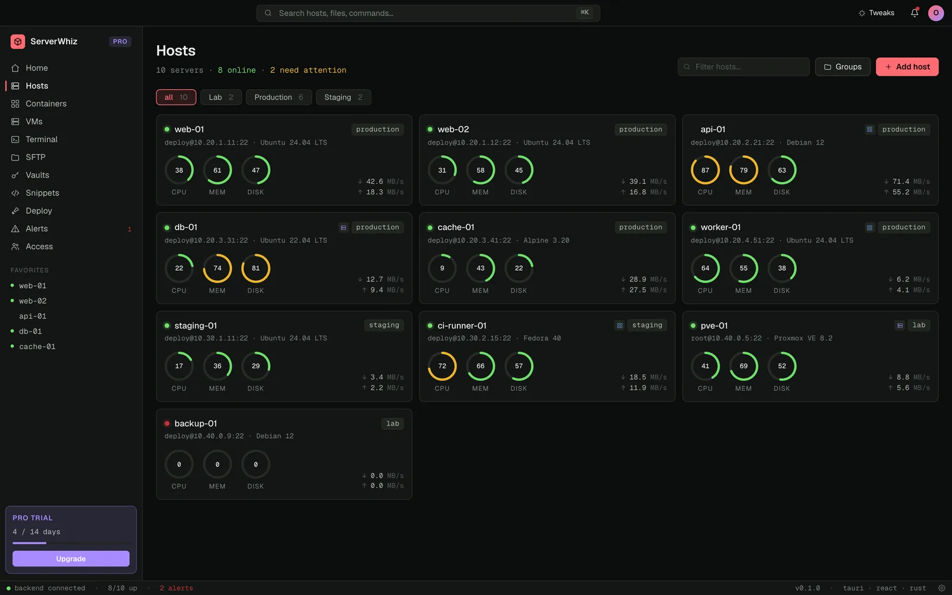Open Containers from the sidebar
Screen dimensions: 952x595
tap(71, 104)
